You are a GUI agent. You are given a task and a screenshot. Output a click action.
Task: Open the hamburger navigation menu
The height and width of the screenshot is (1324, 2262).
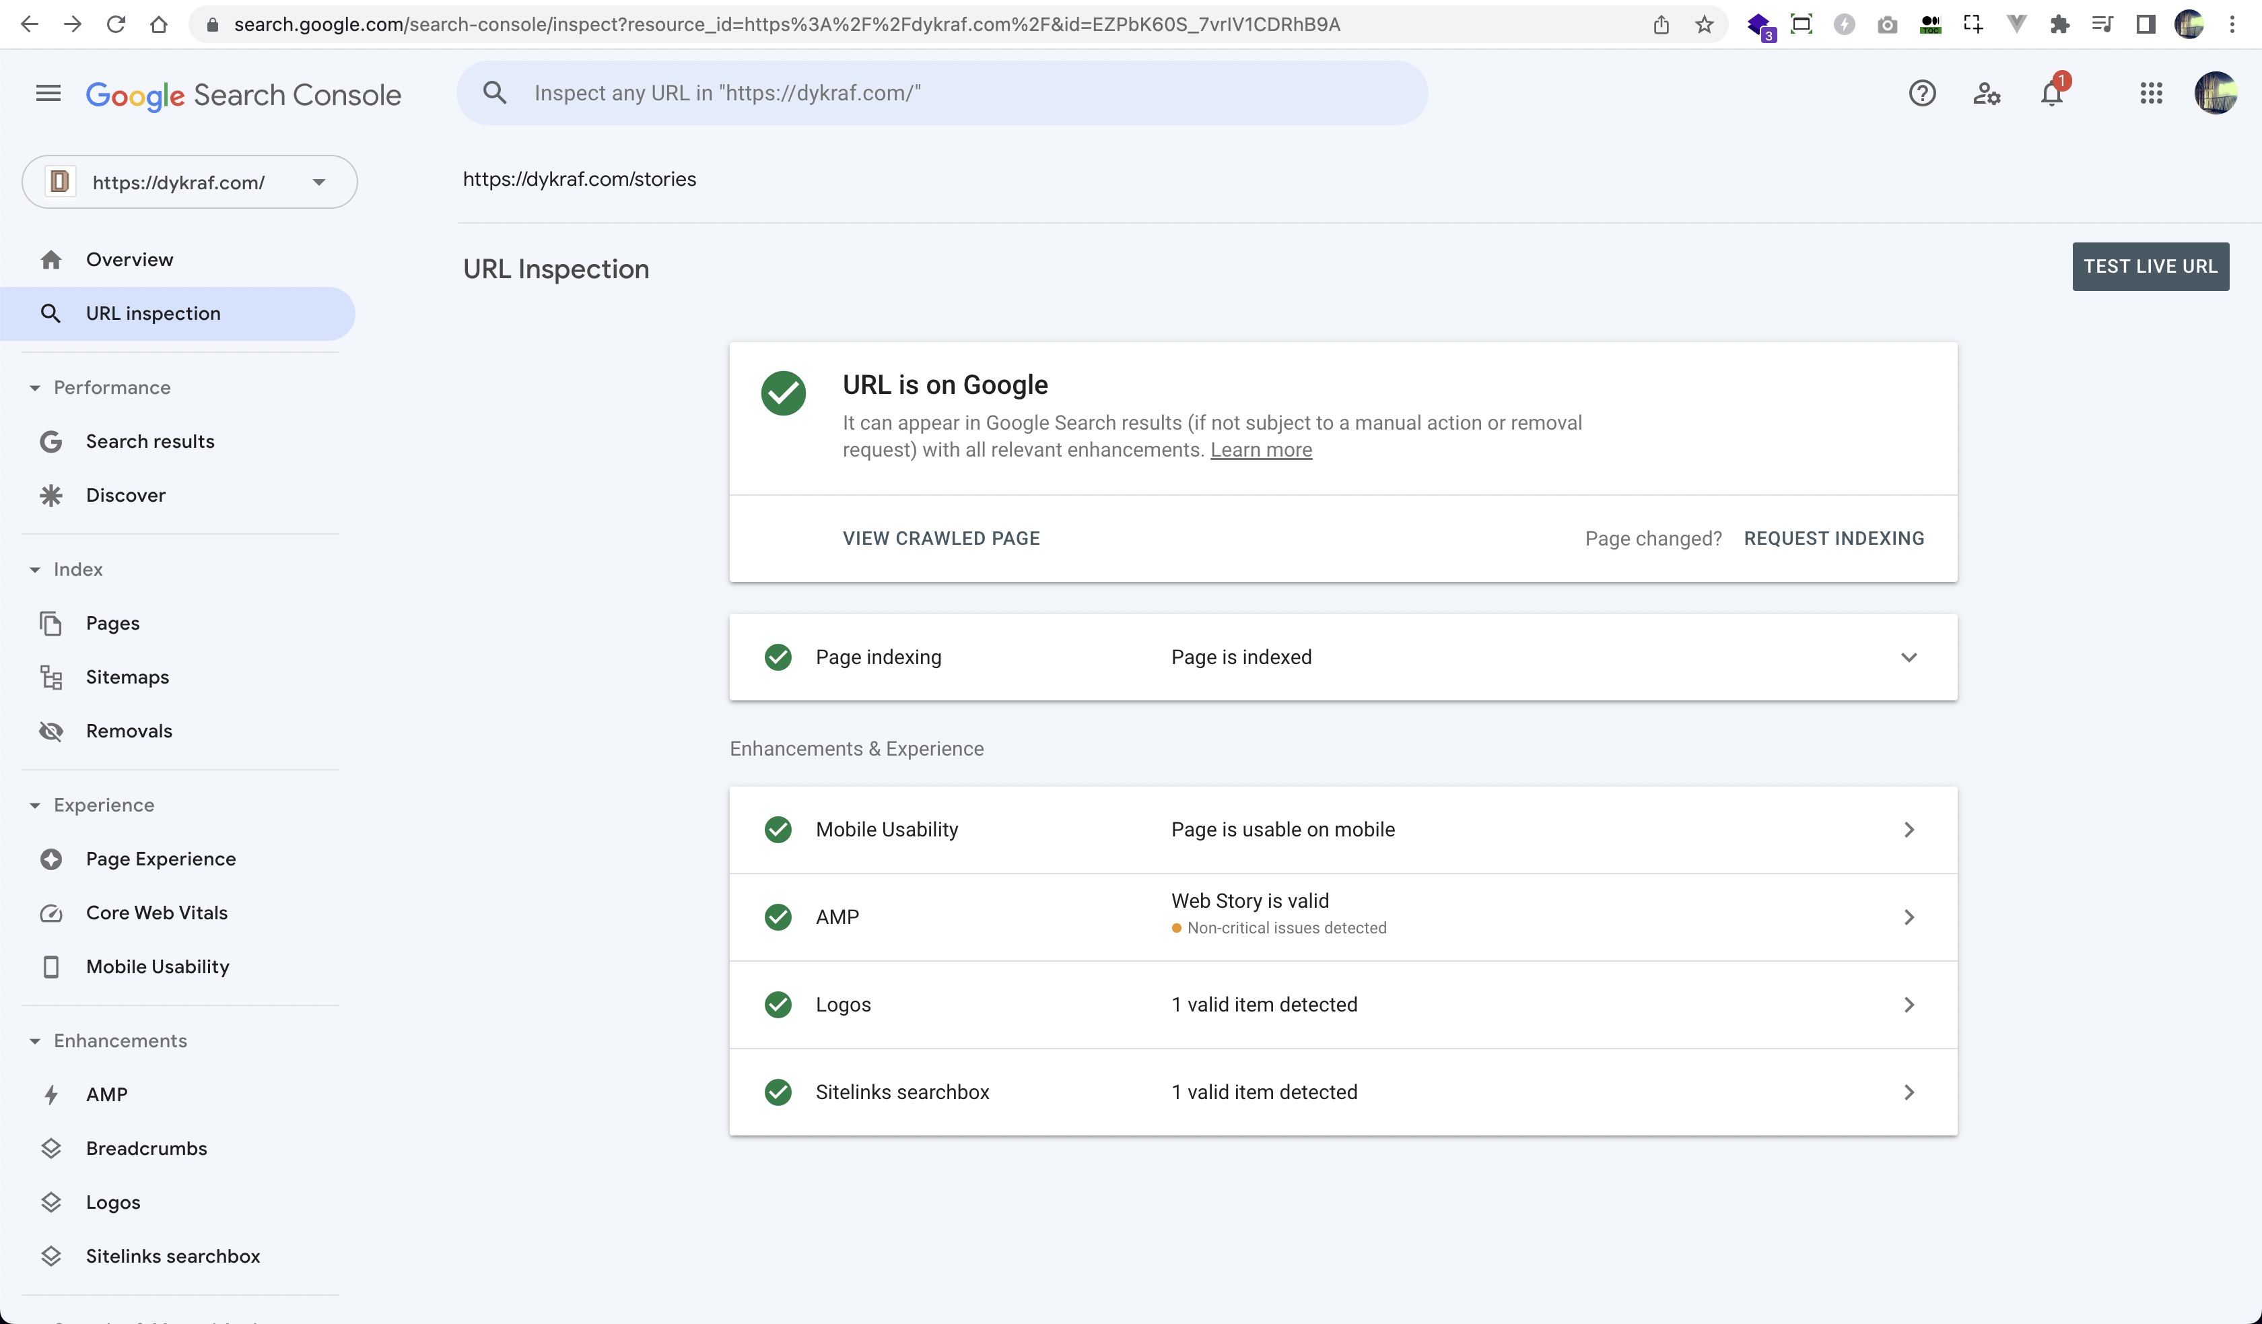48,94
